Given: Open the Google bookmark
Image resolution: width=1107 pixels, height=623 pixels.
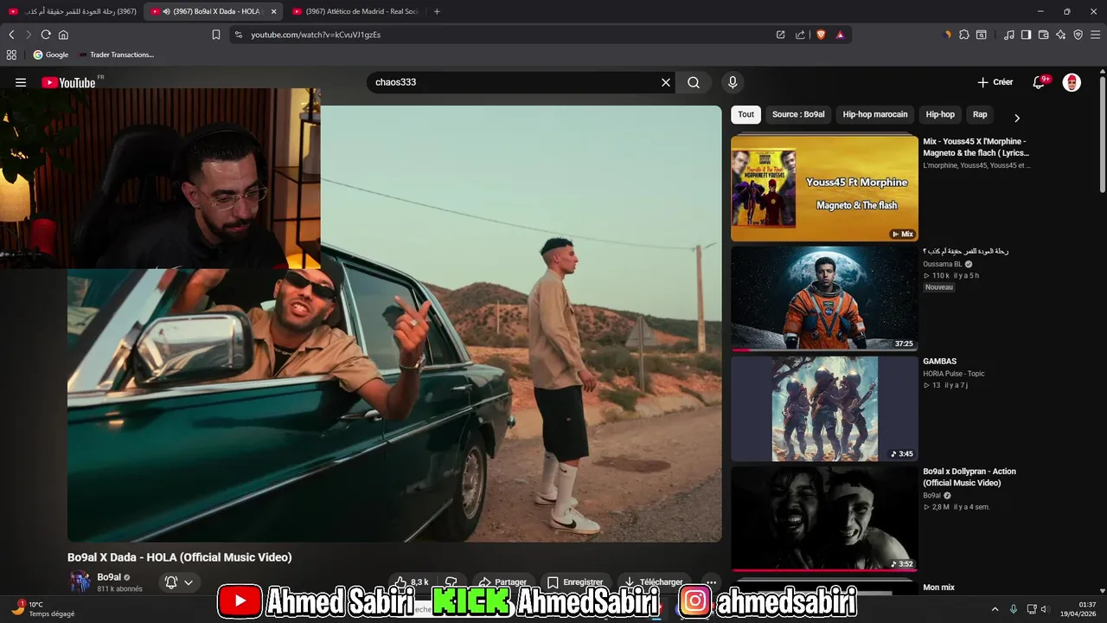Looking at the screenshot, I should coord(50,55).
